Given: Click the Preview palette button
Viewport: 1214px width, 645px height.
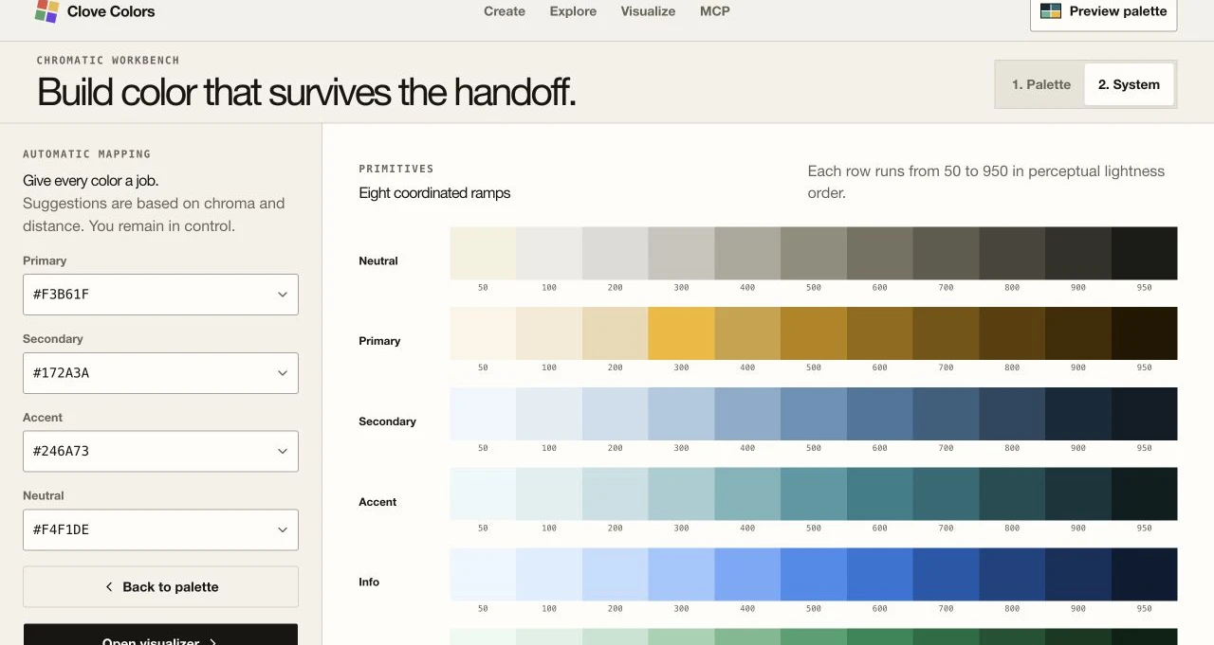Looking at the screenshot, I should click(1104, 13).
